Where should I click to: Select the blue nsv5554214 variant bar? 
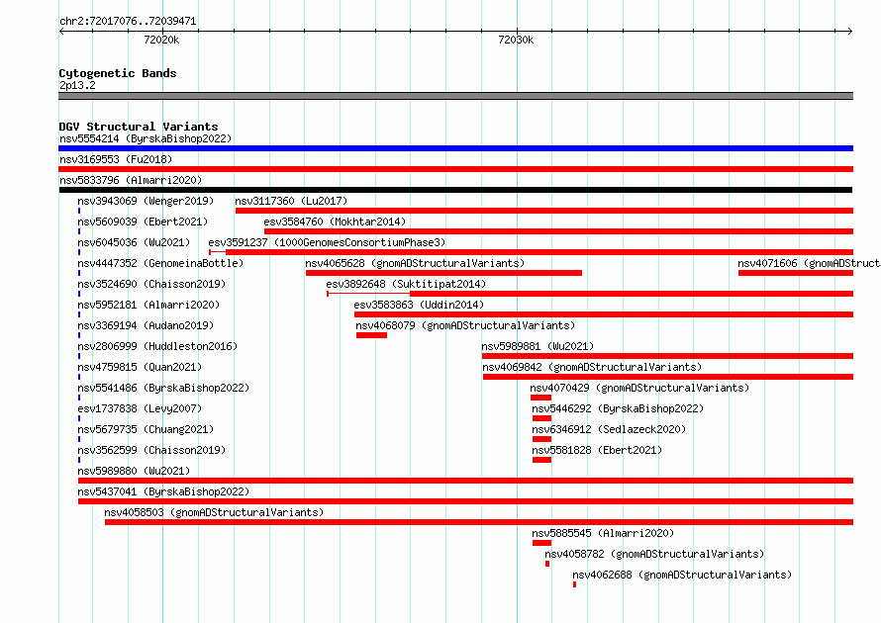(x=455, y=148)
